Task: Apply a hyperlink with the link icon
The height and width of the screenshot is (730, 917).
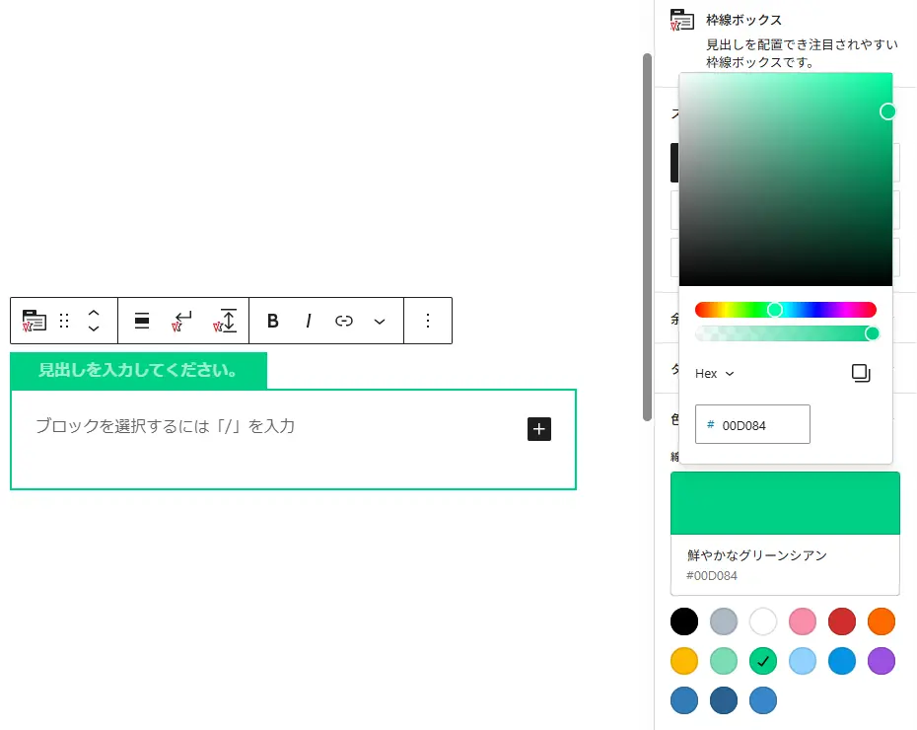Action: point(343,321)
